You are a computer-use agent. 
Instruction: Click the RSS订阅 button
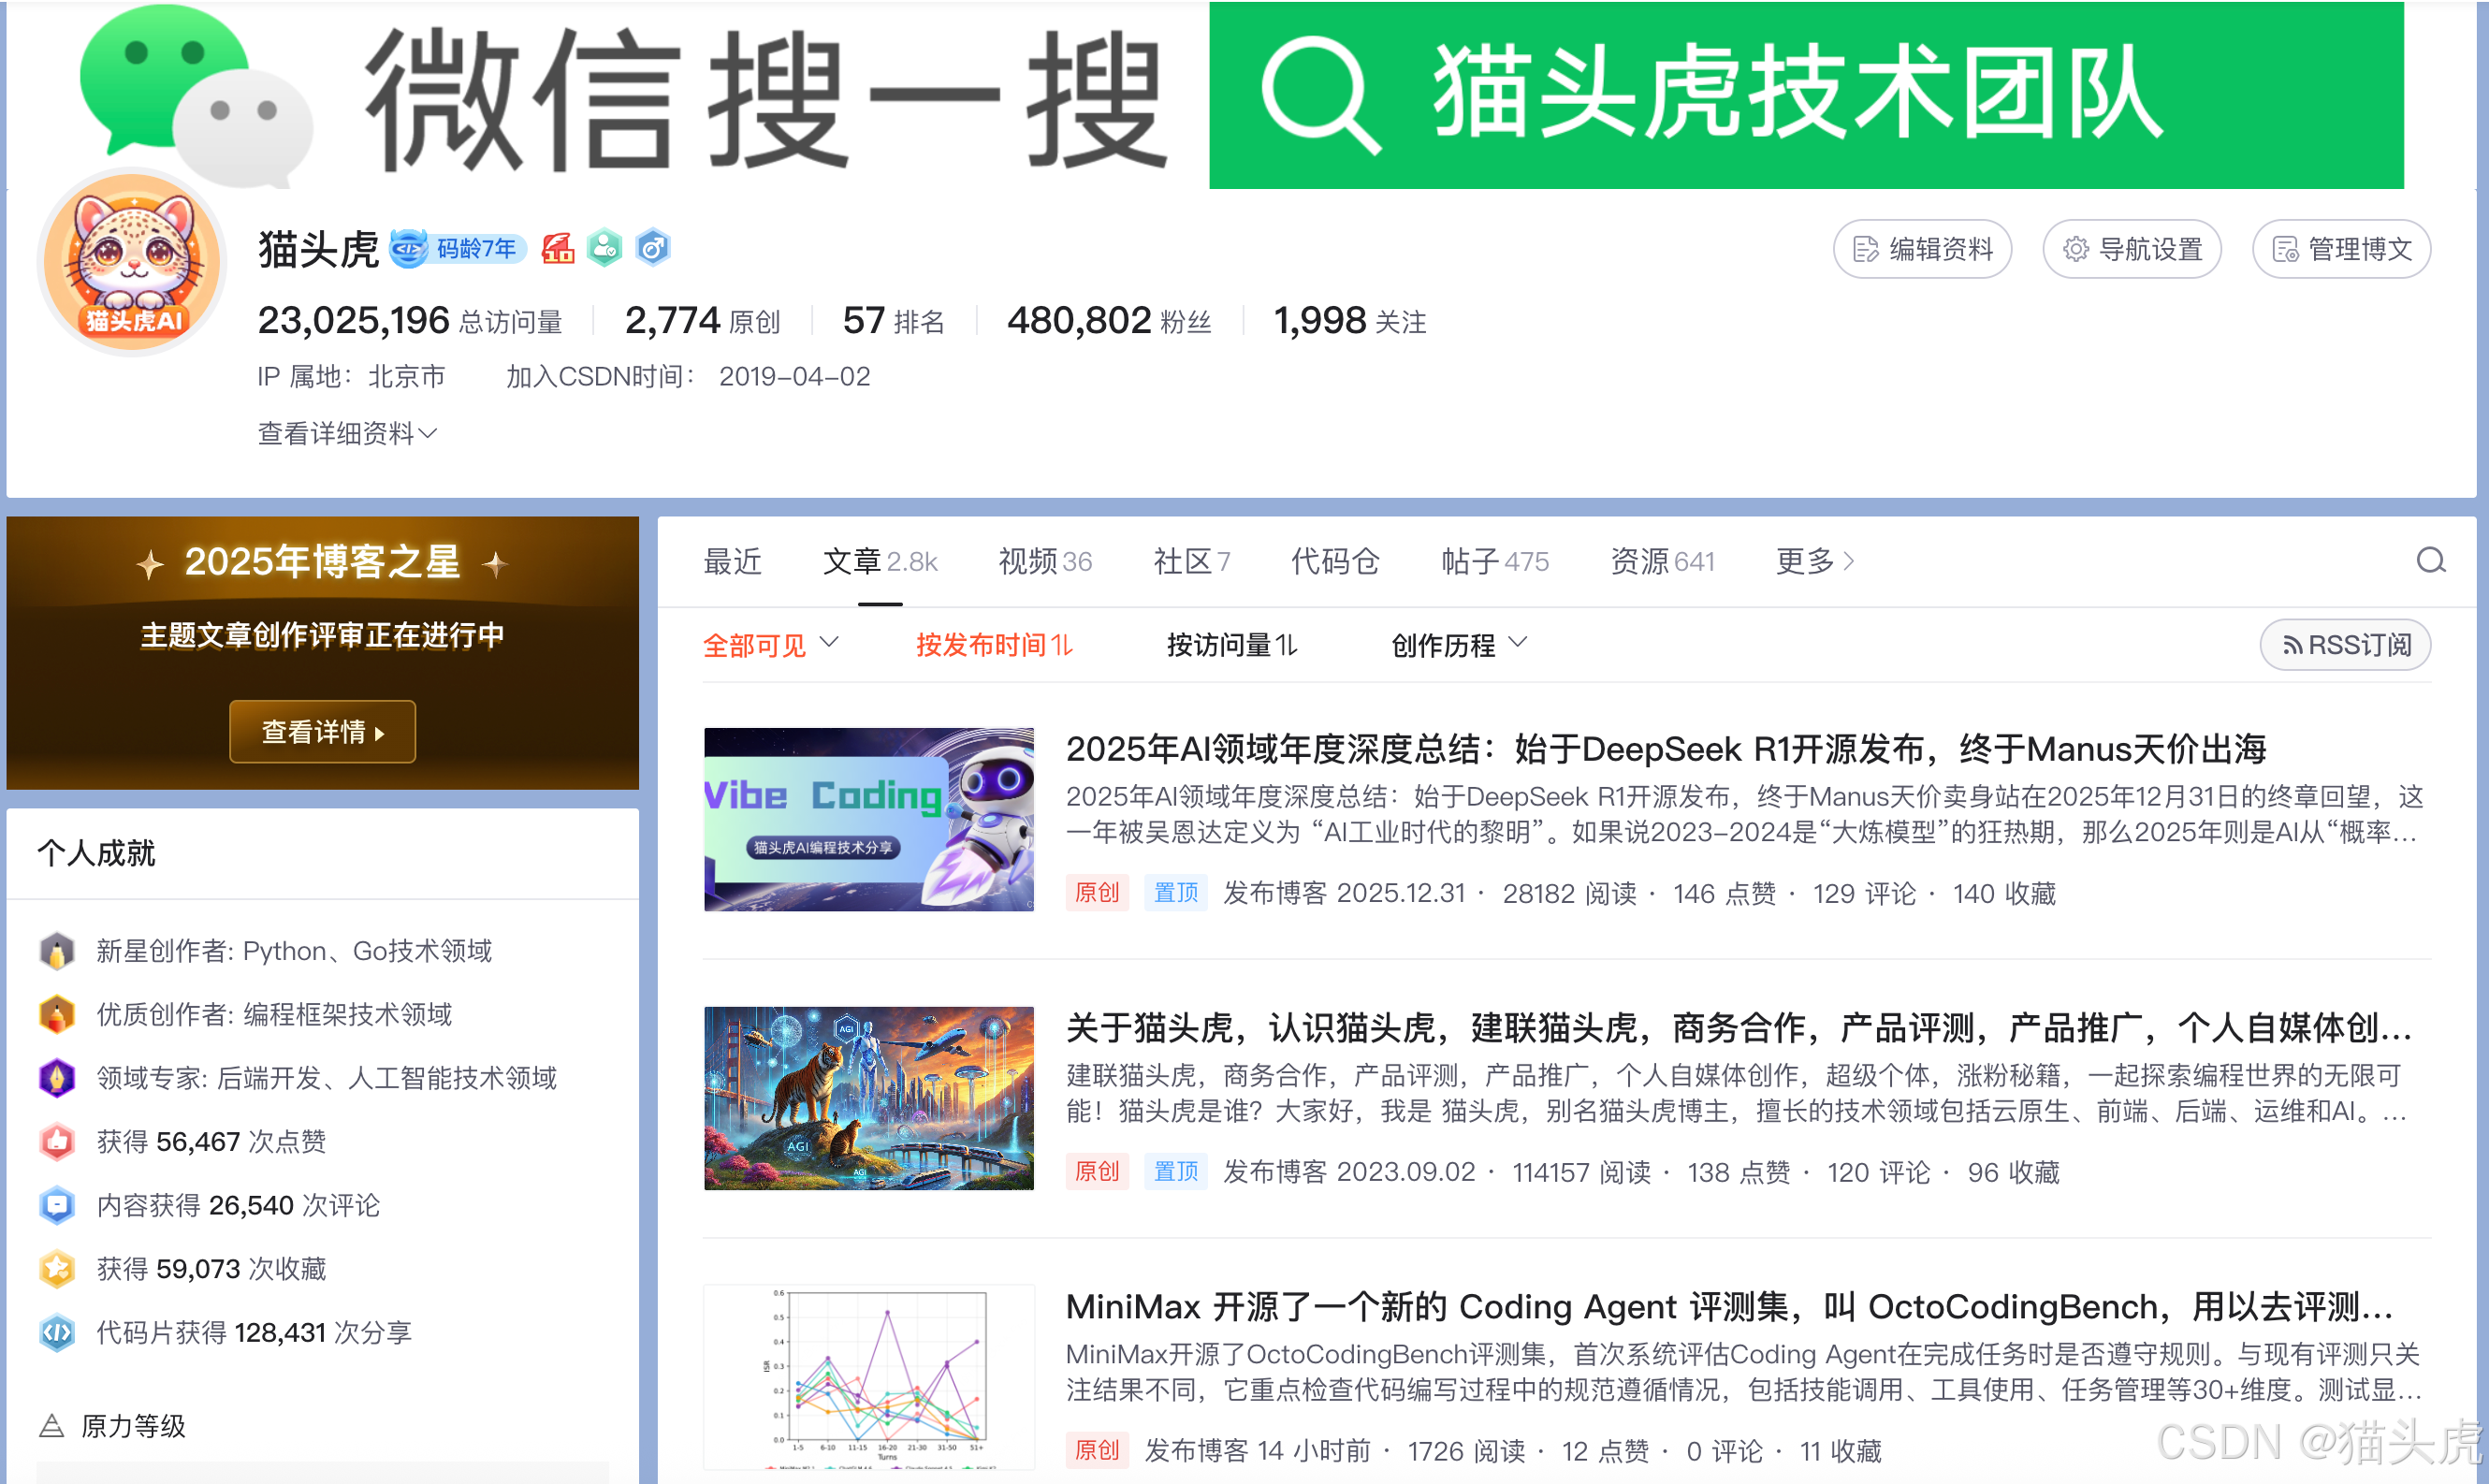[x=2345, y=645]
